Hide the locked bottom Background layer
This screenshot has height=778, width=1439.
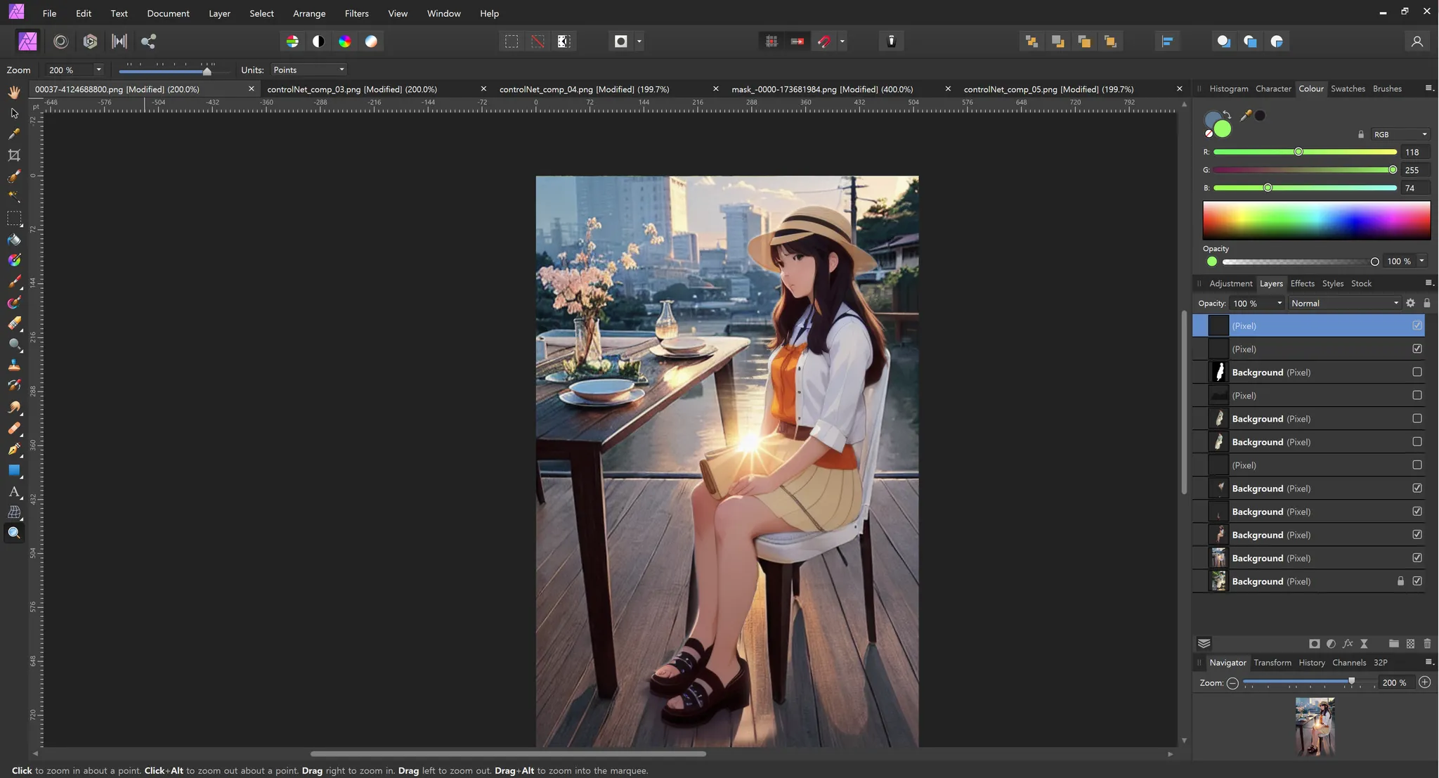(1417, 581)
